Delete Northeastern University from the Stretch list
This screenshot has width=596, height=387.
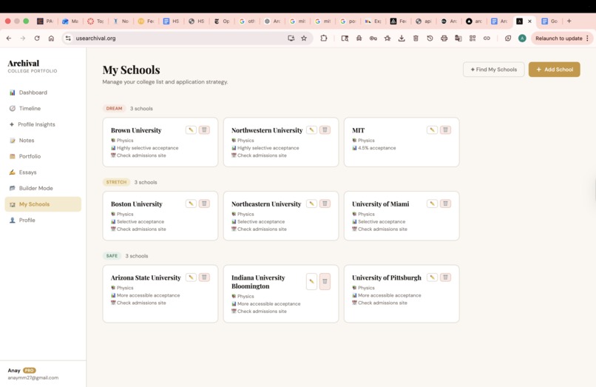pyautogui.click(x=325, y=203)
